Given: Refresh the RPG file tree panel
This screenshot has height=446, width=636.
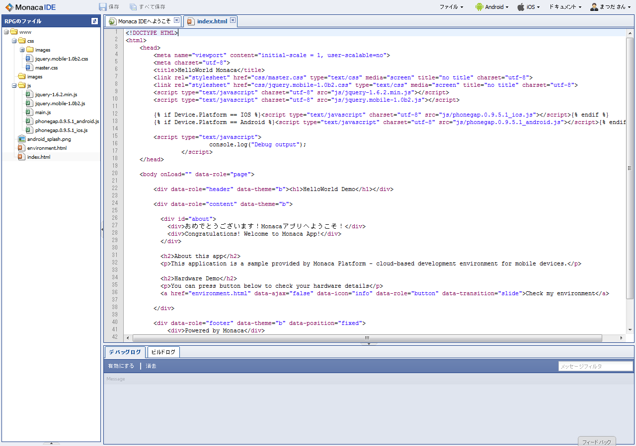Looking at the screenshot, I should pyautogui.click(x=94, y=21).
